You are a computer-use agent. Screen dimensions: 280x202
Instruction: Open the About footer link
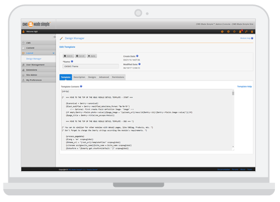[x=243, y=169]
